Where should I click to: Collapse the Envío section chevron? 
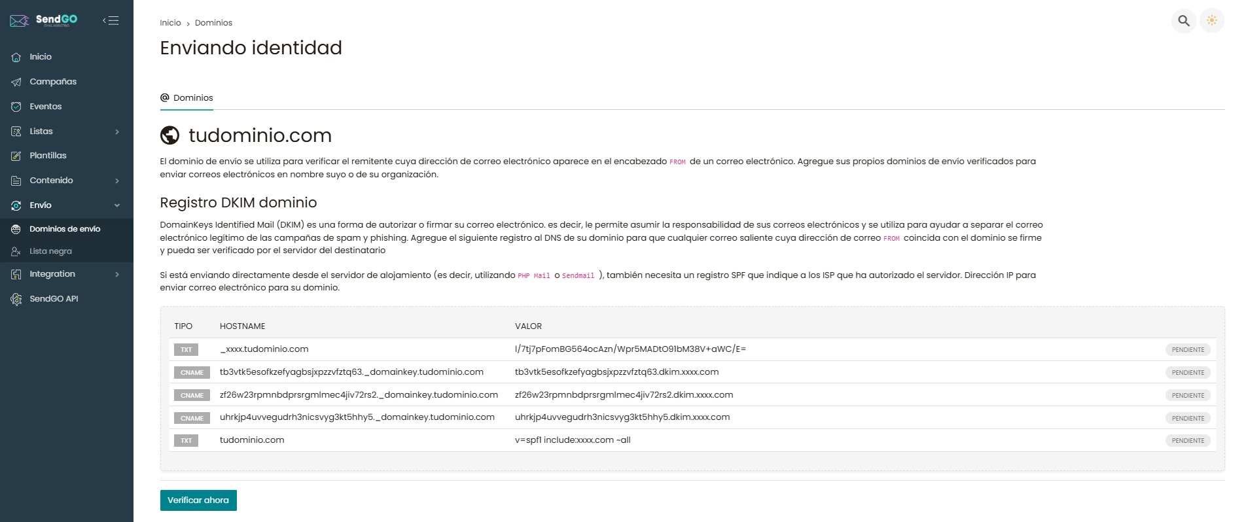tap(117, 205)
